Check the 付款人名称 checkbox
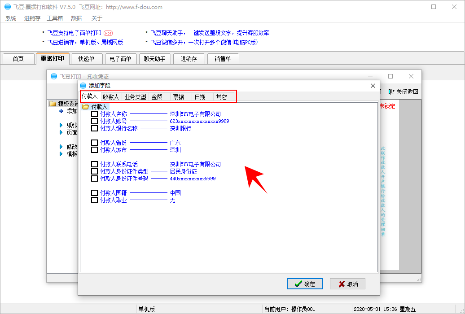Screen dimensions: 465x314 (x=94, y=114)
